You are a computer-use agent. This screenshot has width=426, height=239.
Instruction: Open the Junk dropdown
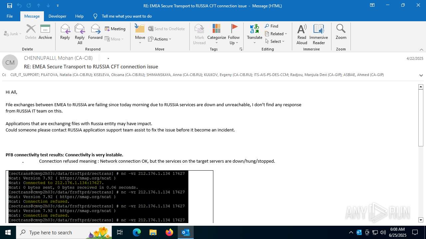pyautogui.click(x=13, y=34)
